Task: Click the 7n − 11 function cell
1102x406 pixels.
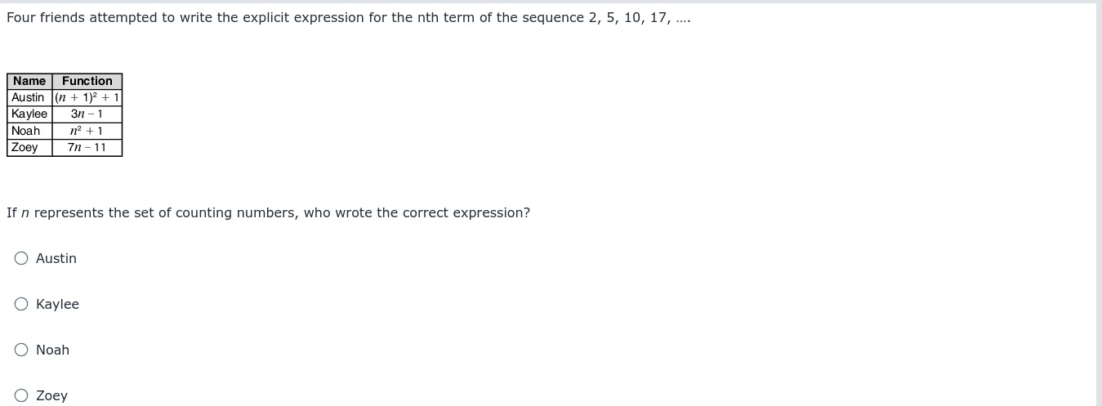Action: point(87,148)
